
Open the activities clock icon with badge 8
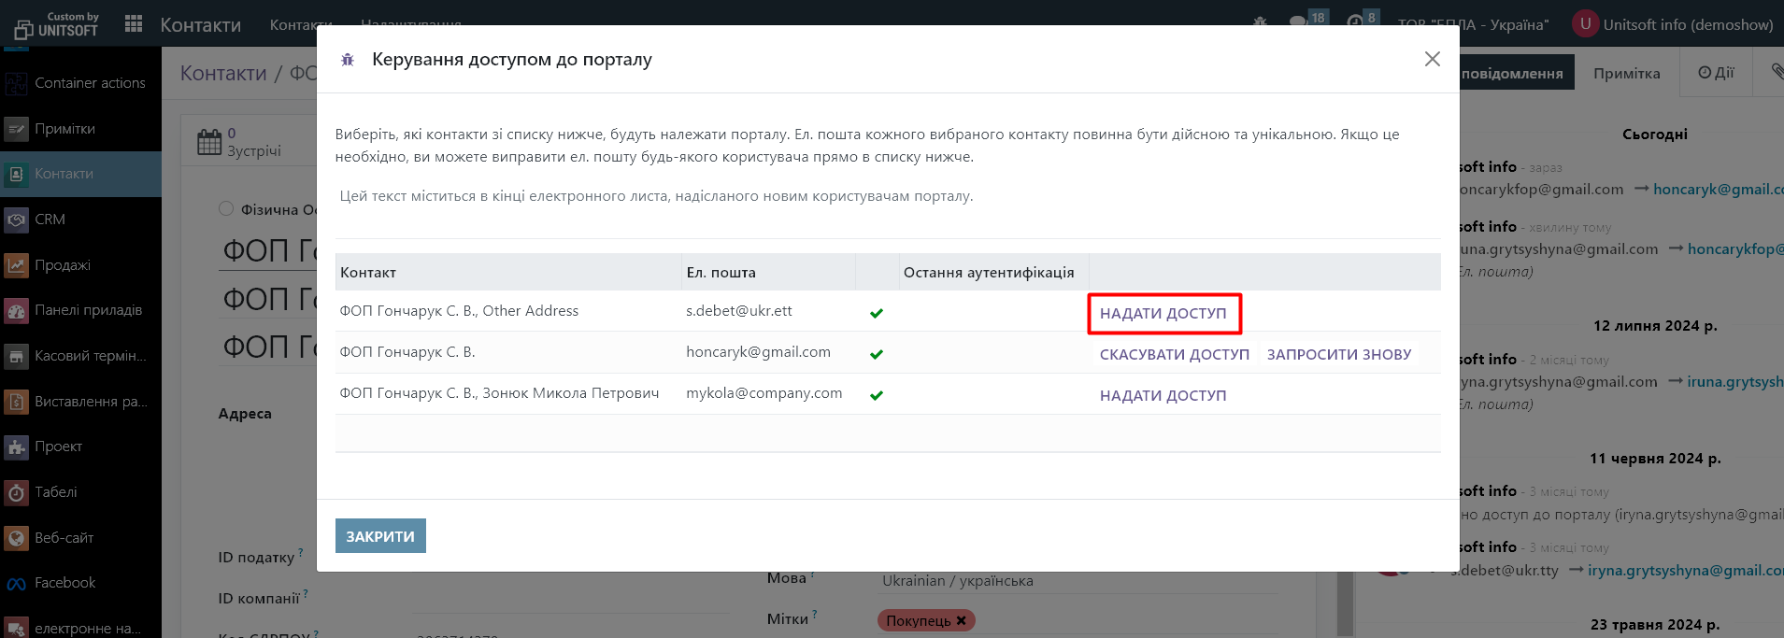[1355, 21]
